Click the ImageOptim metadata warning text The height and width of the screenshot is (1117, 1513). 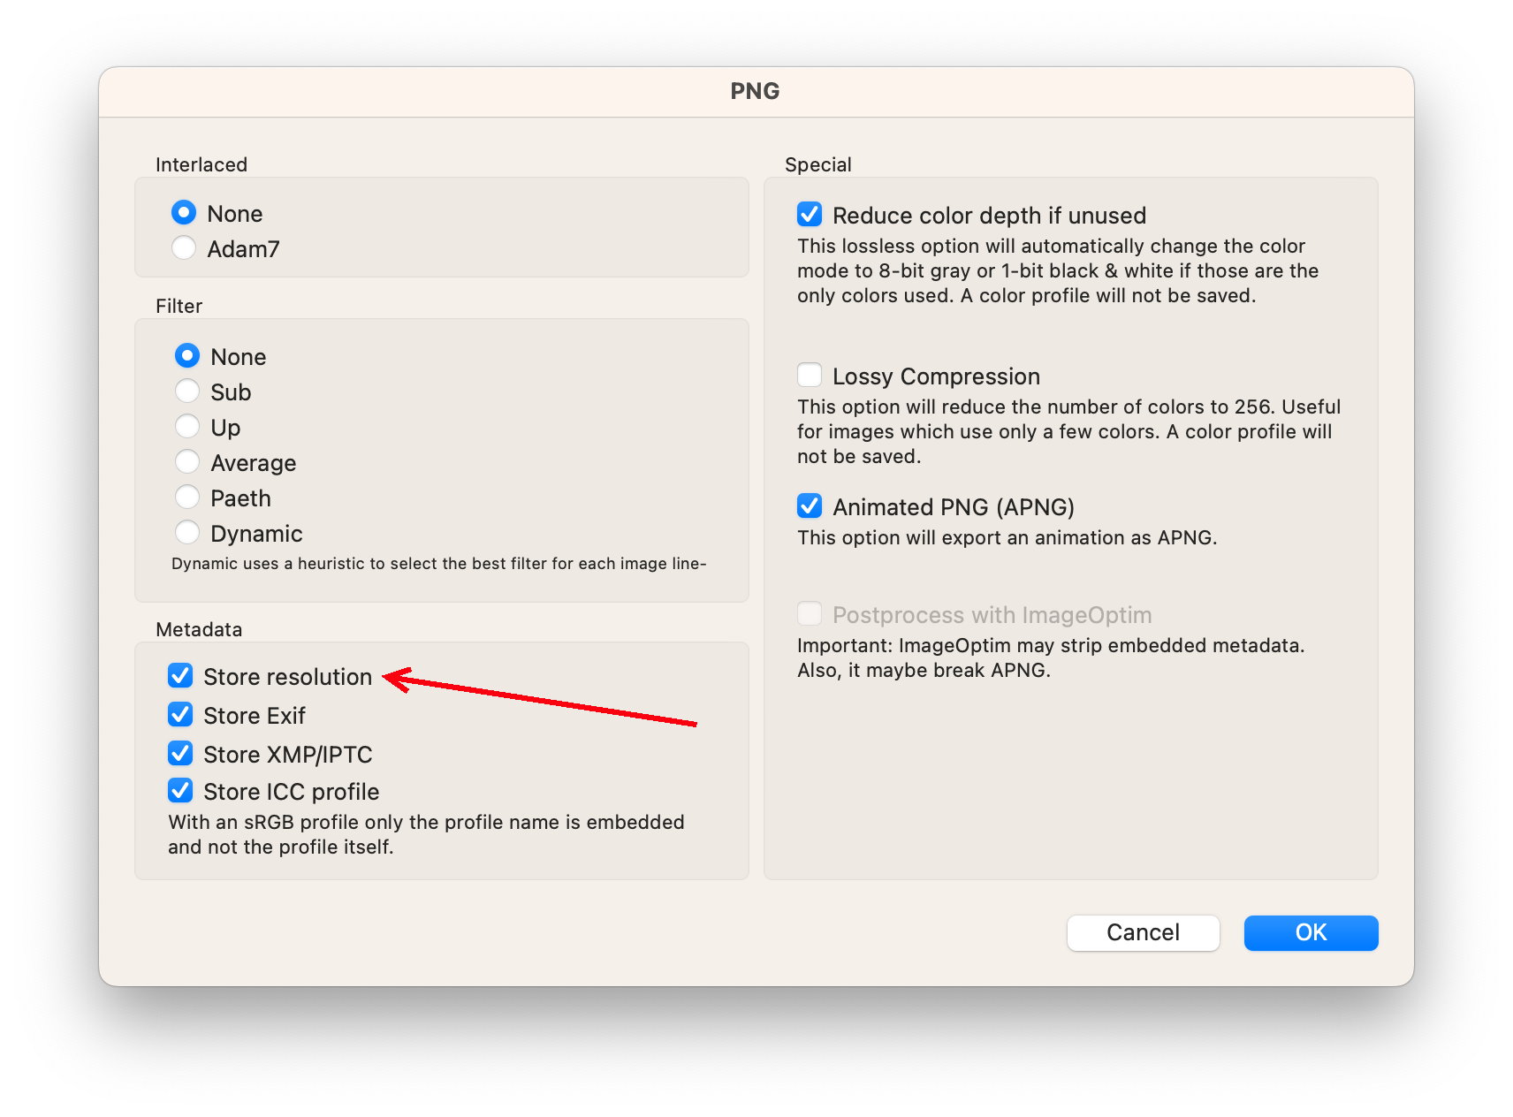click(1051, 657)
